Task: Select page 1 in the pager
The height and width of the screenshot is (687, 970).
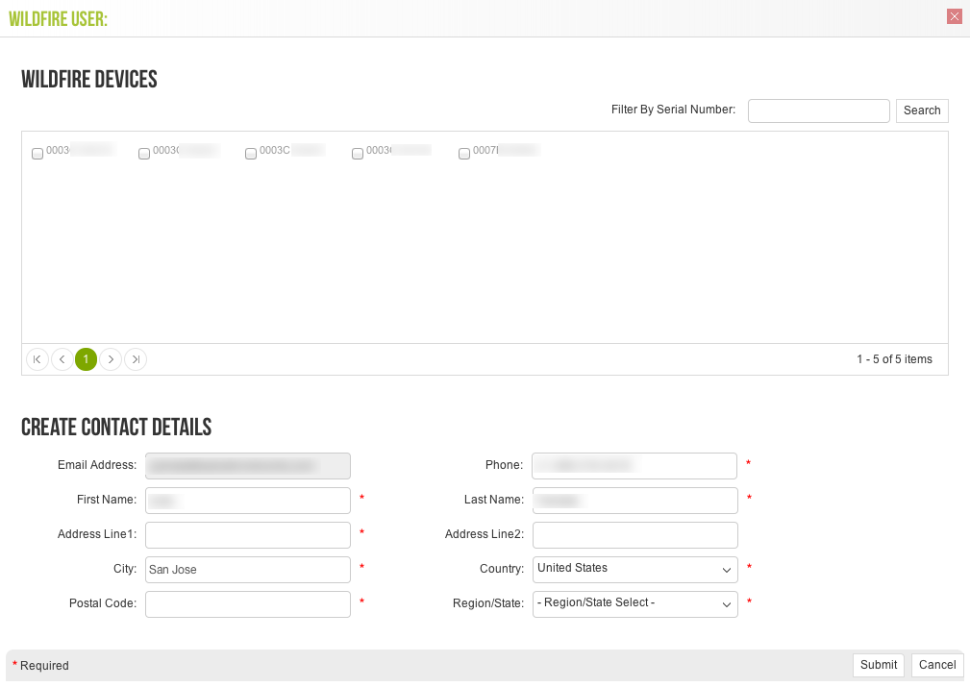Action: coord(86,359)
